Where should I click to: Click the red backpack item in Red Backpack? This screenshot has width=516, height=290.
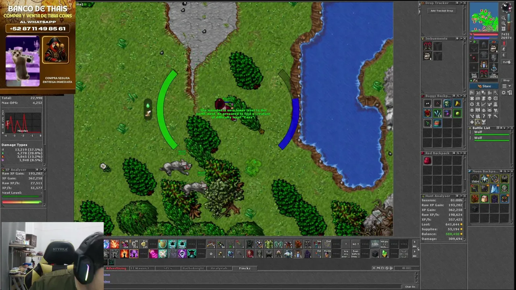[427, 161]
